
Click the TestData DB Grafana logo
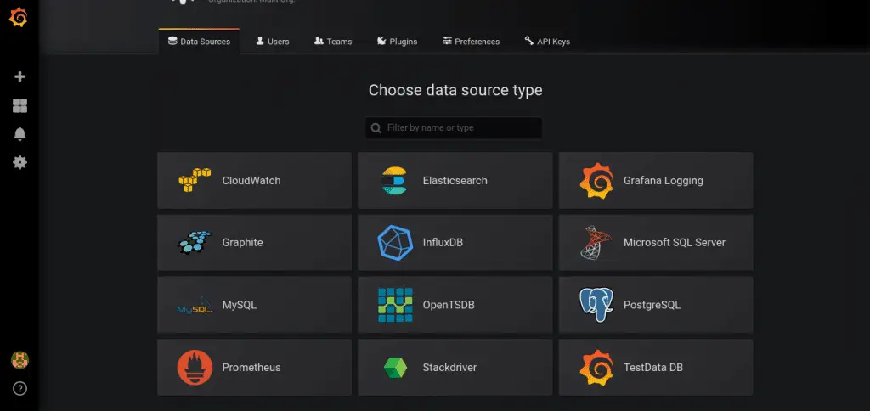[x=596, y=368]
